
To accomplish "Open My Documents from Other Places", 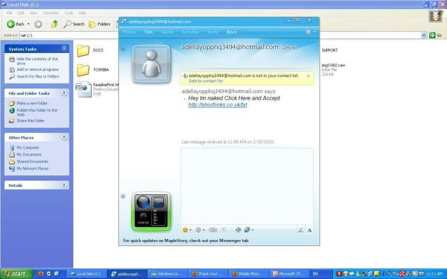I will 29,155.
